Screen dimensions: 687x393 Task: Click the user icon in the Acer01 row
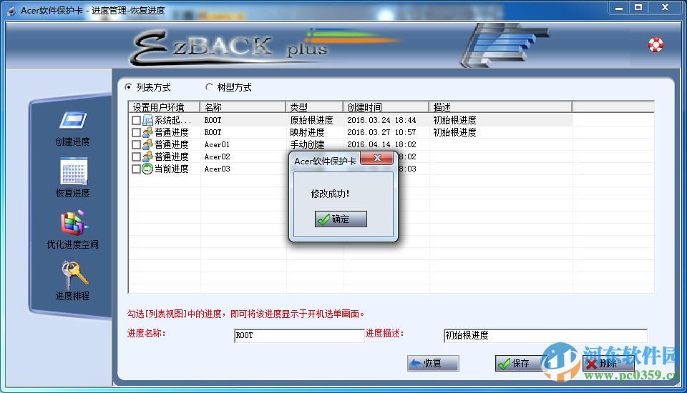coord(147,144)
